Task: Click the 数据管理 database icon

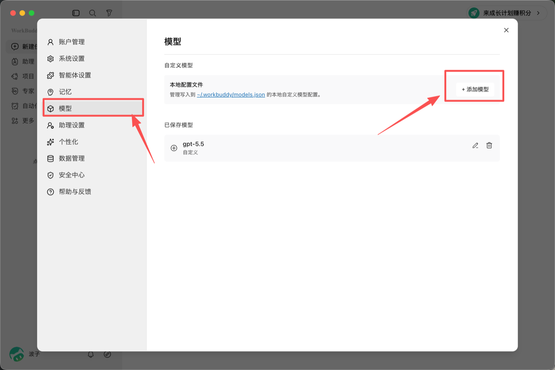Action: [x=51, y=158]
